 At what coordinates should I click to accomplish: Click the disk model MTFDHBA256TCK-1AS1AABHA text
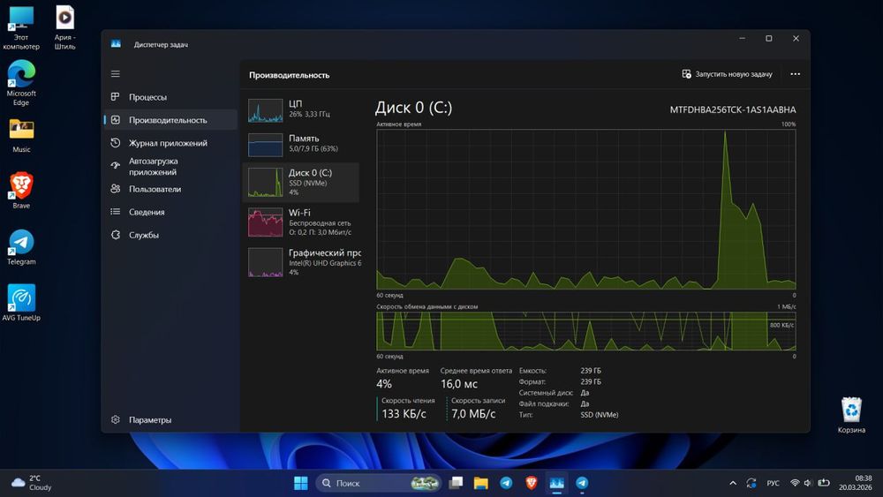pyautogui.click(x=733, y=109)
